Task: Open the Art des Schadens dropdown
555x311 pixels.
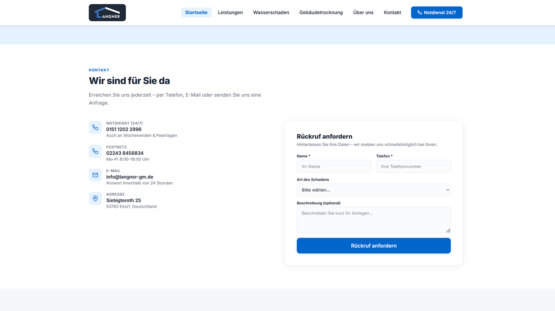Action: (373, 190)
